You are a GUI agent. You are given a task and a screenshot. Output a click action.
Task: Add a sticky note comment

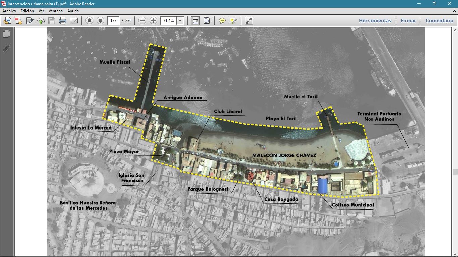click(x=222, y=21)
